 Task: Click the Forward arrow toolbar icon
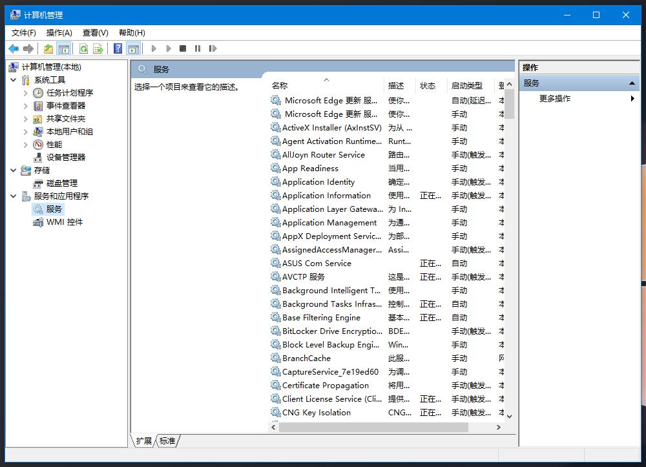(x=28, y=48)
